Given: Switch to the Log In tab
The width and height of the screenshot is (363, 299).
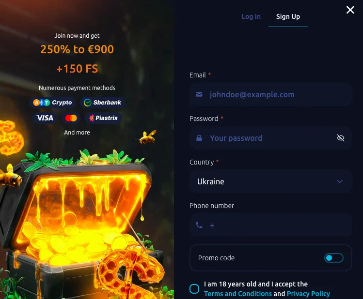Looking at the screenshot, I should click(x=251, y=16).
